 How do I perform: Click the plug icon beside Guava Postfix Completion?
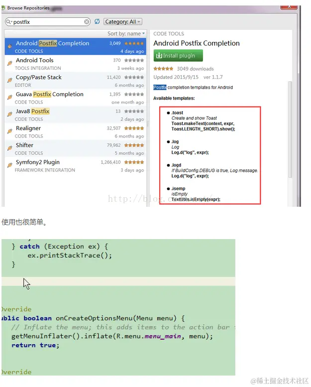tap(10, 97)
